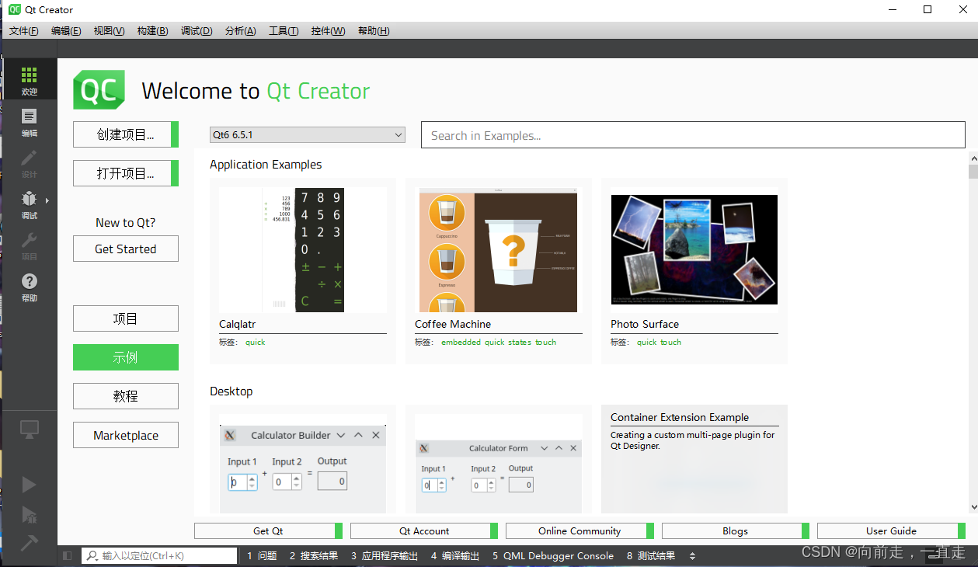The width and height of the screenshot is (978, 567).
Task: Open the 1 问题 output pane
Action: tap(262, 556)
